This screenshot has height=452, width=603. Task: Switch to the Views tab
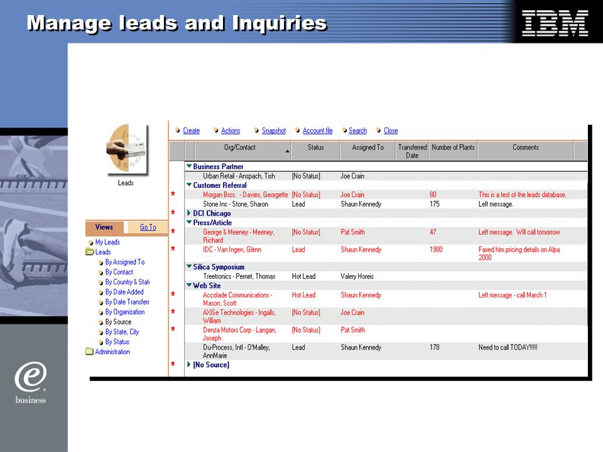coord(104,227)
